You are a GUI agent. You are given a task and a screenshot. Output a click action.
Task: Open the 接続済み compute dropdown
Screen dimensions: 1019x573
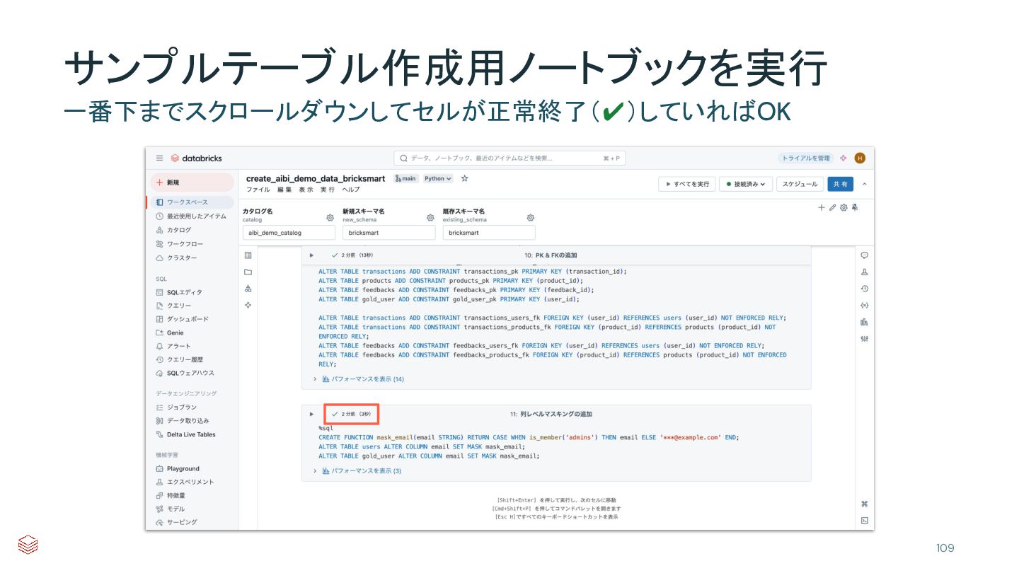746,184
